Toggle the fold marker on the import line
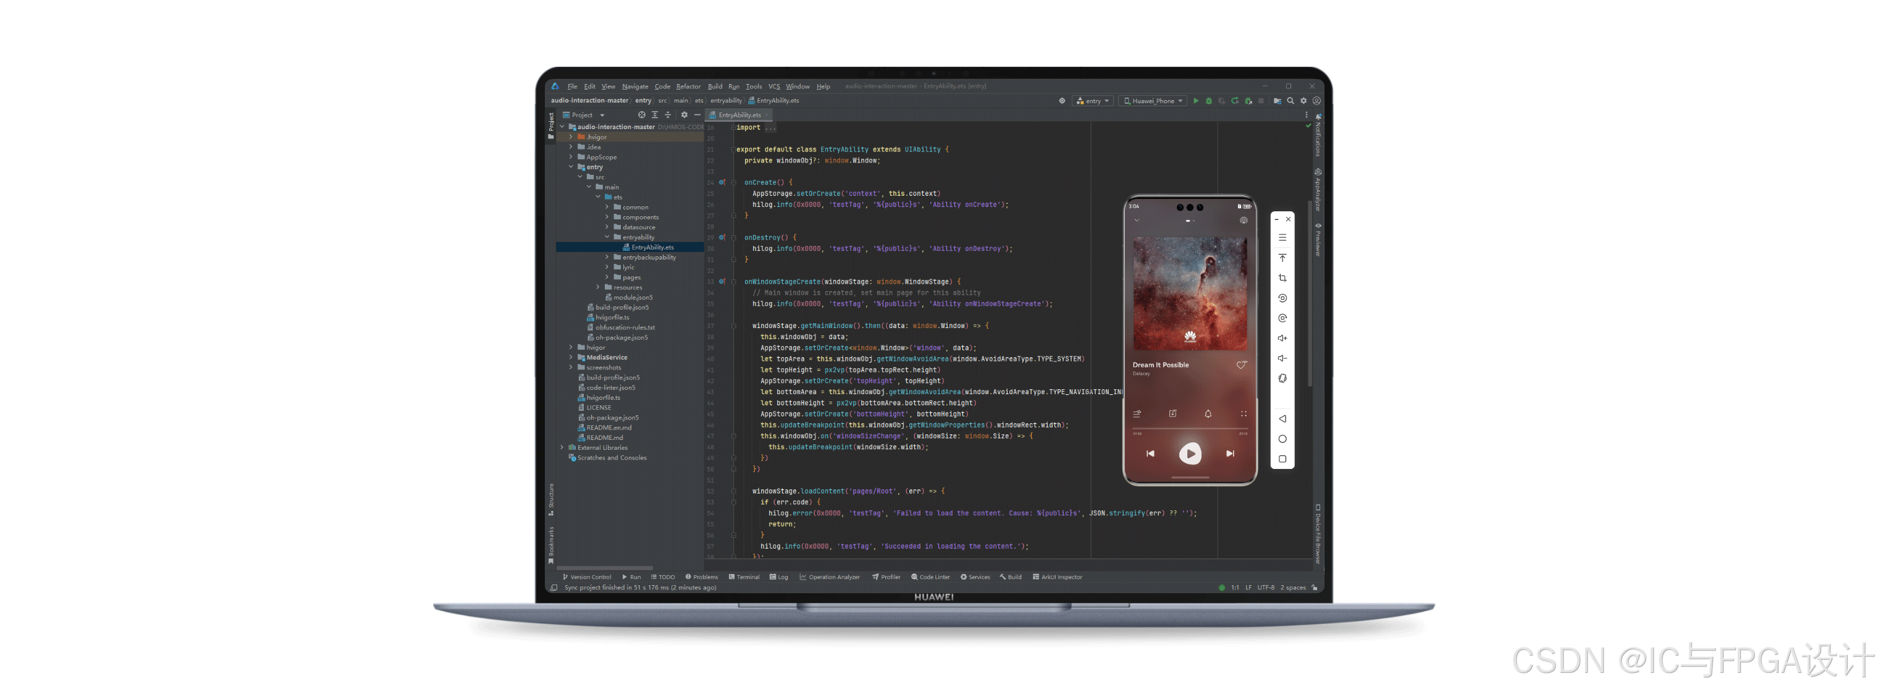 pos(733,128)
